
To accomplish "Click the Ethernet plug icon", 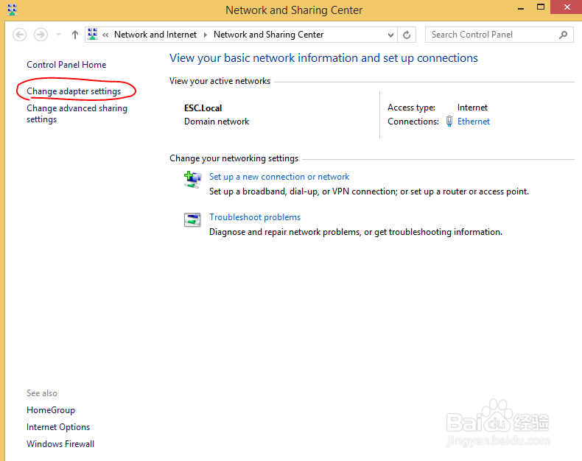I will [449, 122].
